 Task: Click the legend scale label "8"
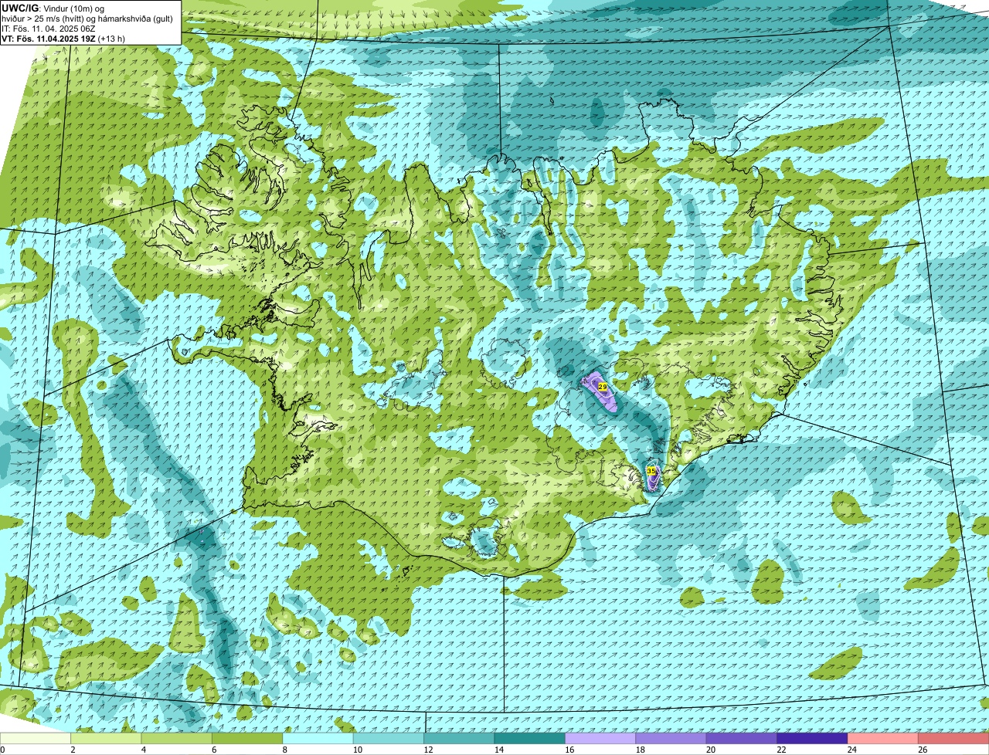[x=285, y=750]
